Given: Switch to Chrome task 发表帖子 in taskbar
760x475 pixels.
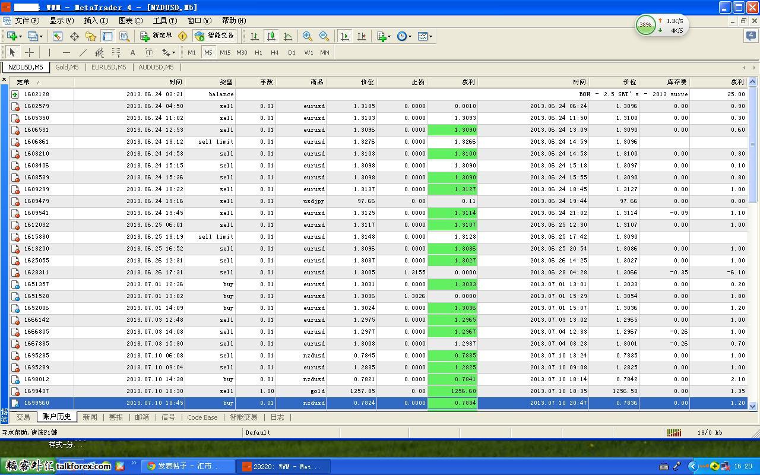Looking at the screenshot, I should (x=188, y=467).
